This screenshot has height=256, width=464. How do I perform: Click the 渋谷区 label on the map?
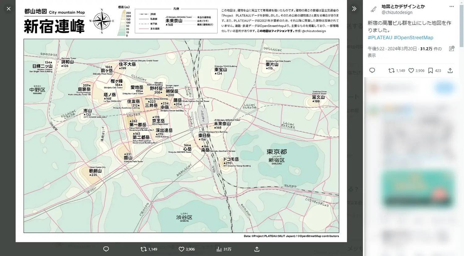click(184, 217)
